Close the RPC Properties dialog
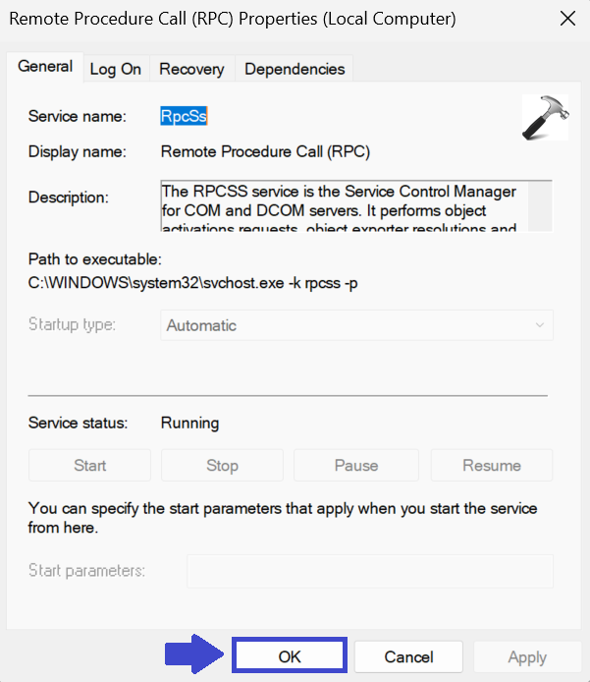Screen dimensions: 590x682 [566, 19]
